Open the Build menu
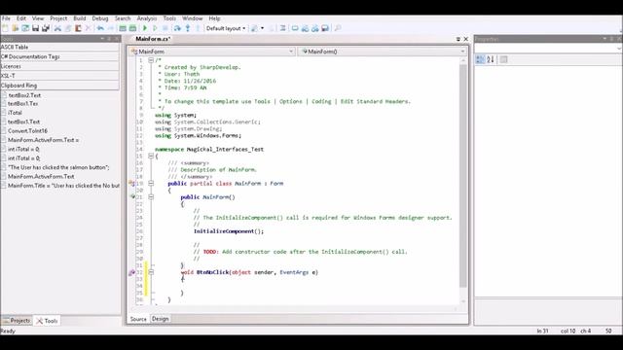623x350 pixels. click(x=80, y=18)
